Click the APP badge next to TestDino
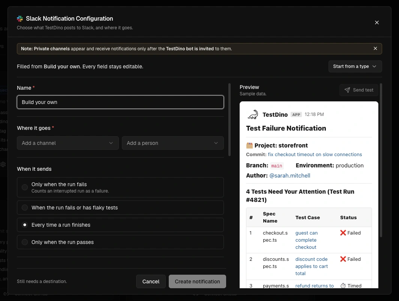 (296, 114)
